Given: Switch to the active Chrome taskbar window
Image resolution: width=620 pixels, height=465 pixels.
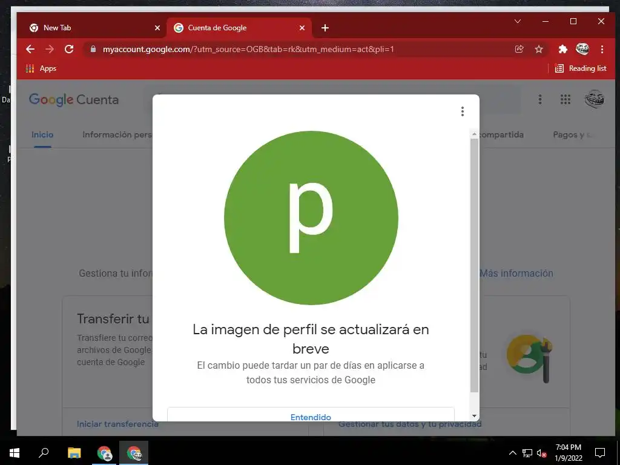Looking at the screenshot, I should [x=134, y=453].
